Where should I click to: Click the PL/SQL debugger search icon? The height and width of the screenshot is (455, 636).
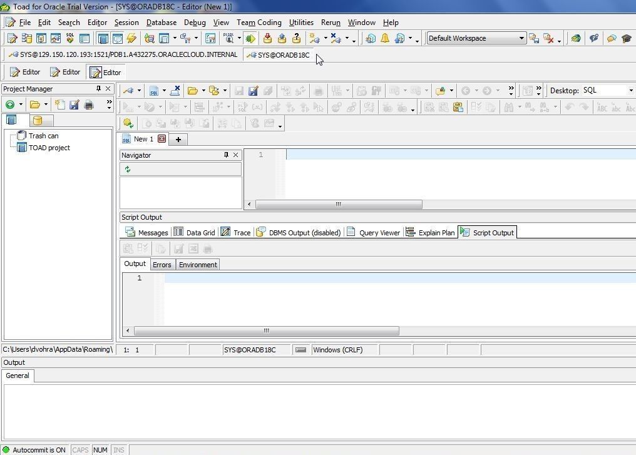pos(228,39)
